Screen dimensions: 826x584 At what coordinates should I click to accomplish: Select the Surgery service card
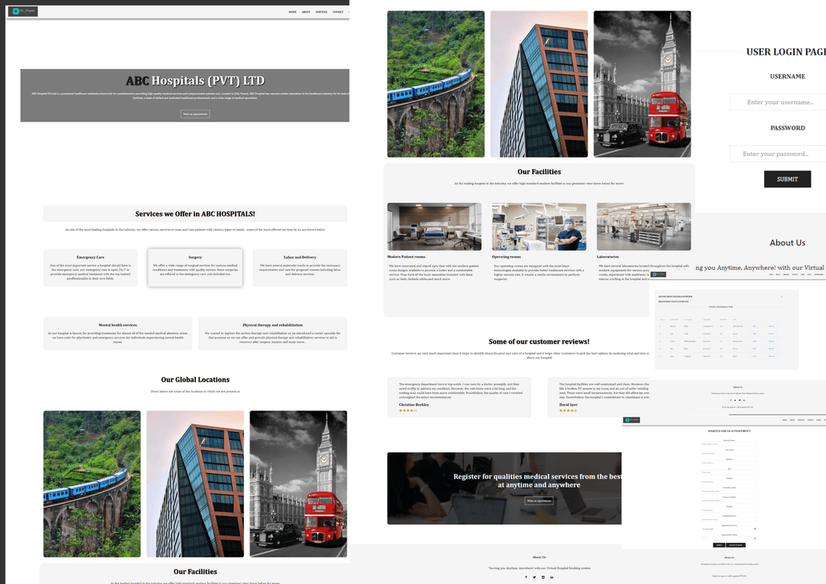click(195, 268)
